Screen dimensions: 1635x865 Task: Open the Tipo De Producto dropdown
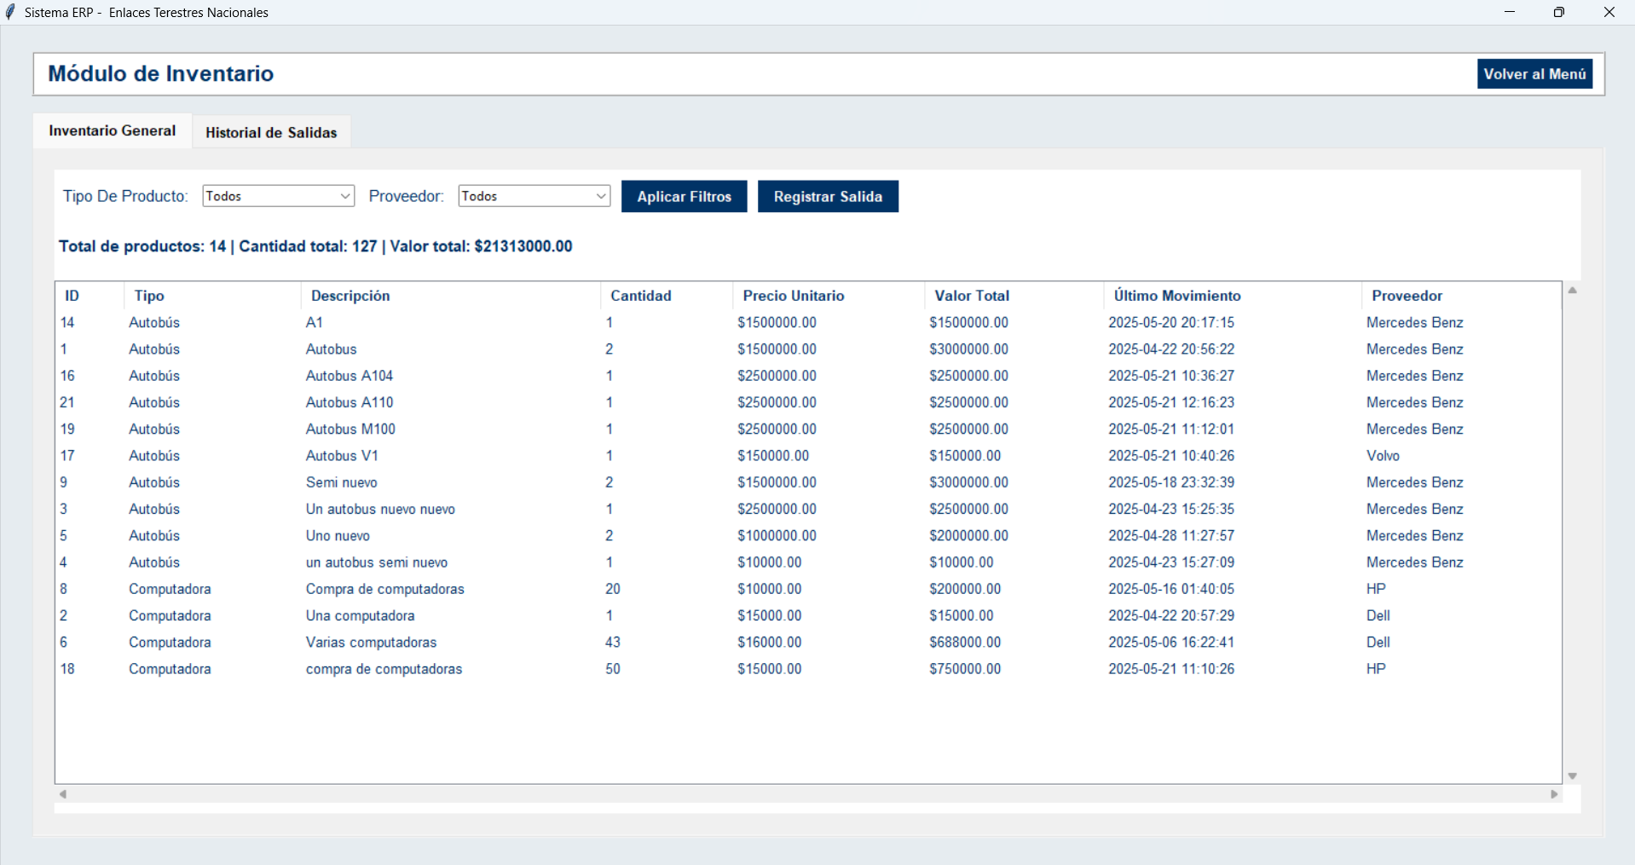coord(278,196)
